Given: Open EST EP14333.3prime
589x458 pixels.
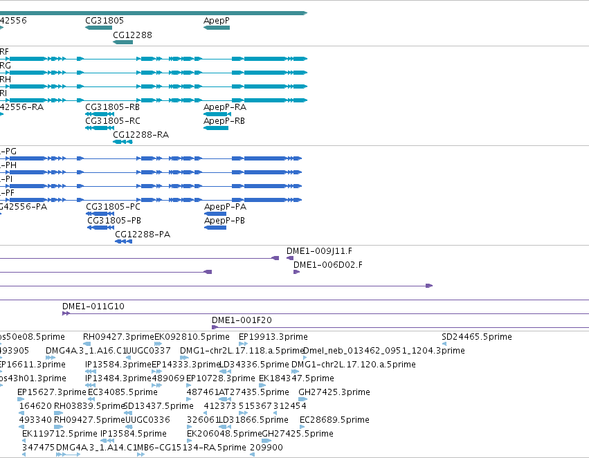Looking at the screenshot, I should click(185, 365).
